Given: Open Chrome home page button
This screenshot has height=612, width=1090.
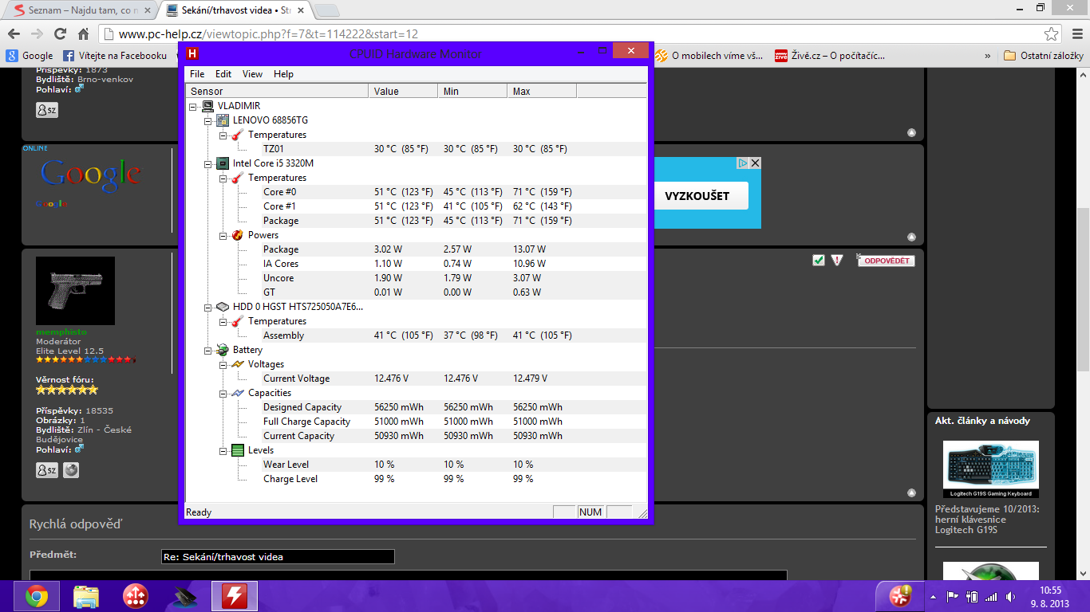Looking at the screenshot, I should tap(83, 34).
